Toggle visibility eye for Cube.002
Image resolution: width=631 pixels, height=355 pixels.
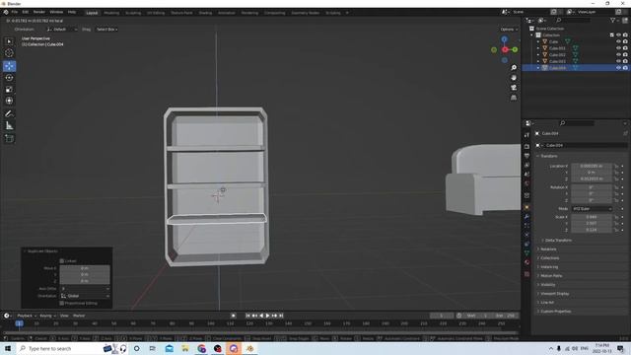coord(618,55)
